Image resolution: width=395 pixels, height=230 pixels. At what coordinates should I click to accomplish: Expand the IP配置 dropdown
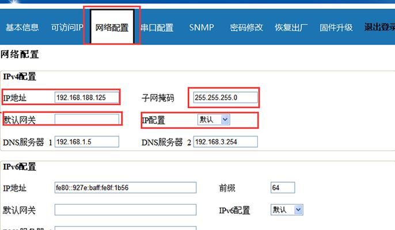point(214,120)
